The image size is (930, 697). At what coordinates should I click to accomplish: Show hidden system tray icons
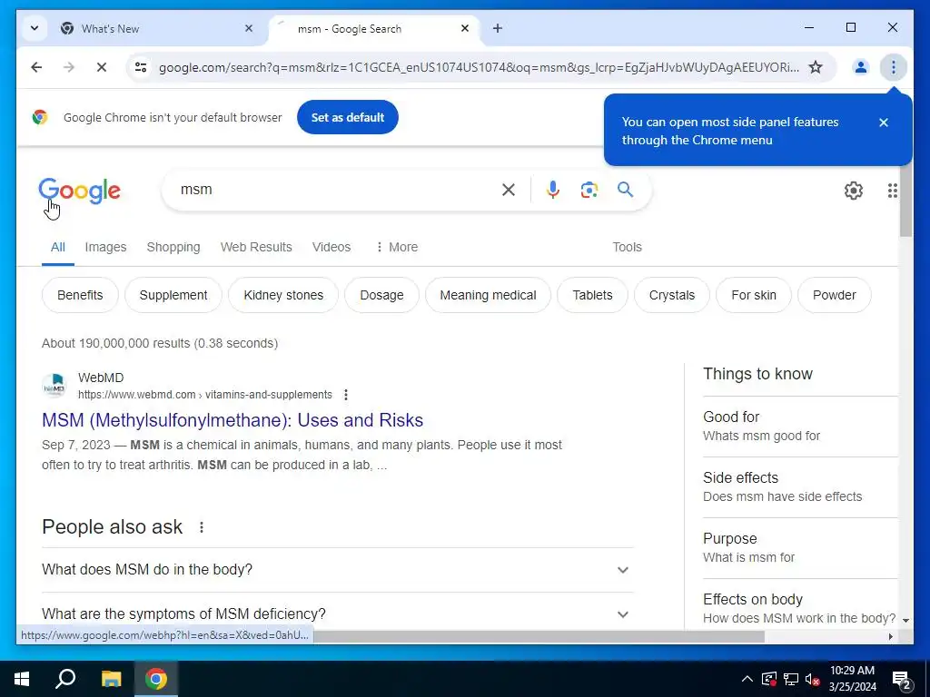pos(747,679)
